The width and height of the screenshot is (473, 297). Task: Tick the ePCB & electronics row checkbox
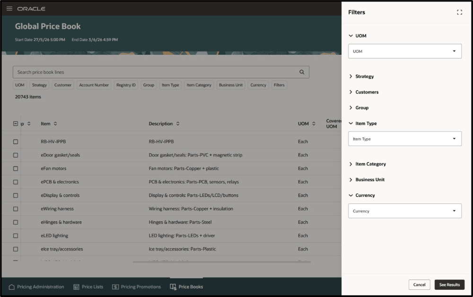(16, 182)
